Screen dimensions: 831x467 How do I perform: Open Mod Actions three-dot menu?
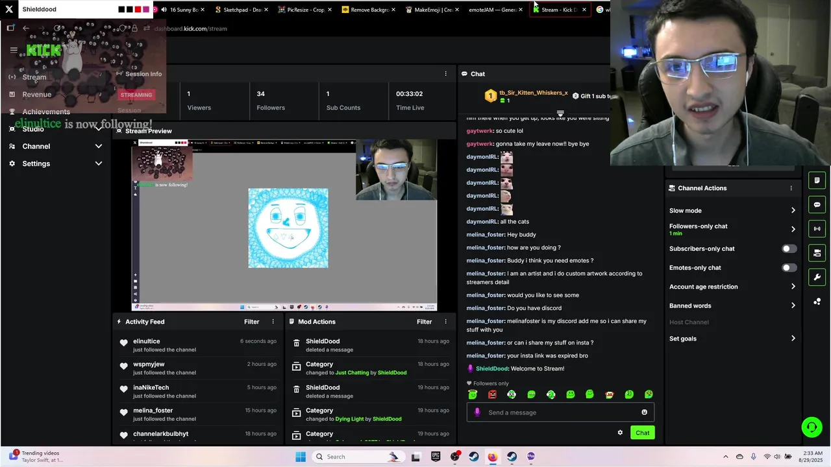445,322
